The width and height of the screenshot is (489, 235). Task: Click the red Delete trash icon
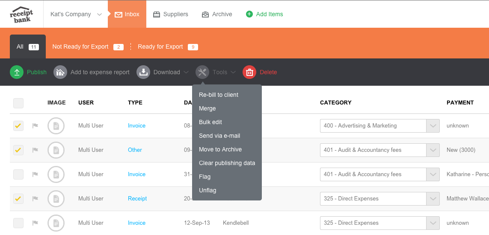(249, 72)
